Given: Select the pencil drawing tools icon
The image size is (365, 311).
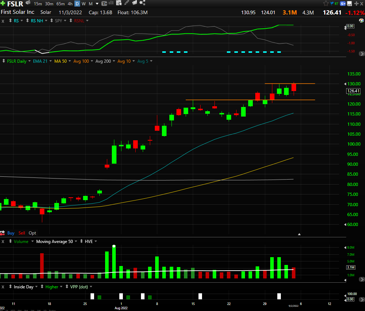Looking at the screenshot, I should pyautogui.click(x=127, y=3).
